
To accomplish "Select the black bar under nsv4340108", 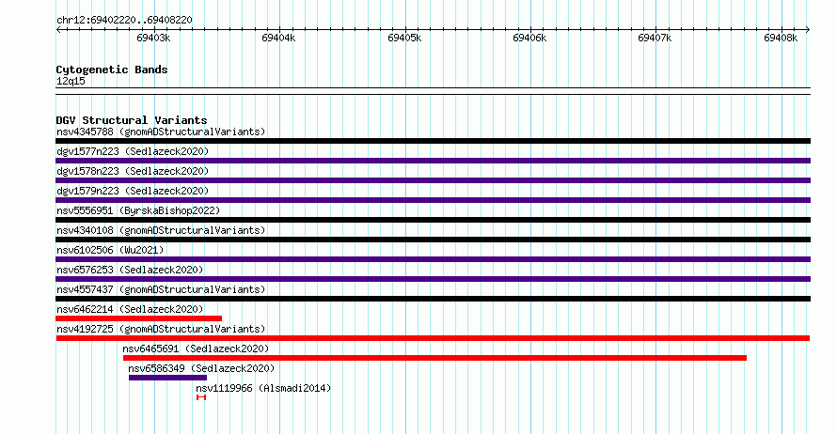I will point(433,240).
